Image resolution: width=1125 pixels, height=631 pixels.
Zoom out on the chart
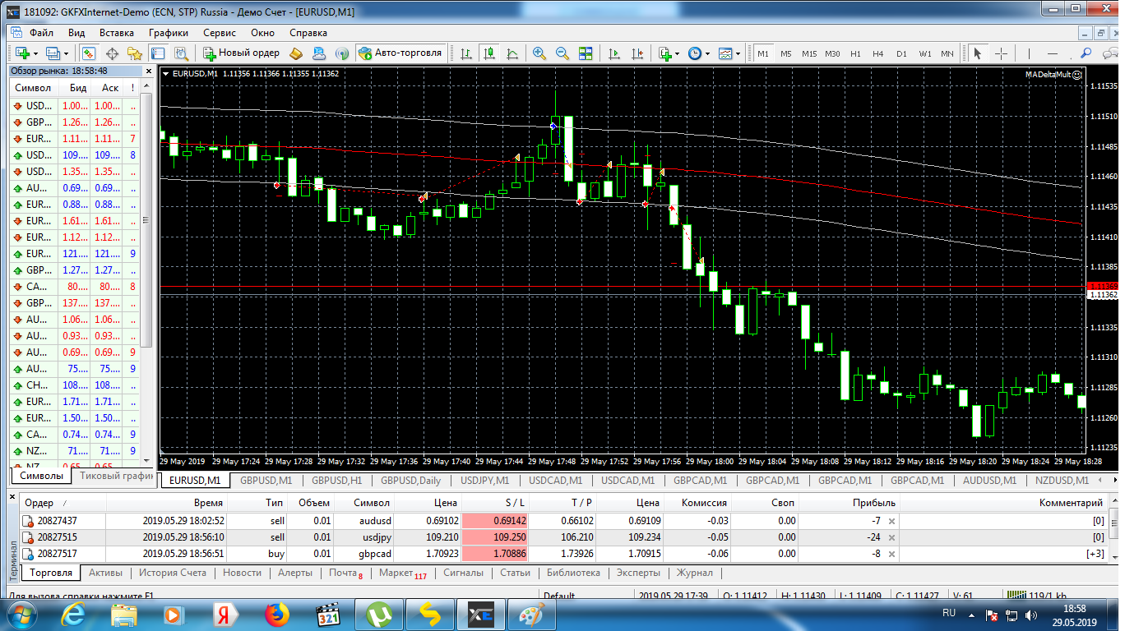click(562, 53)
